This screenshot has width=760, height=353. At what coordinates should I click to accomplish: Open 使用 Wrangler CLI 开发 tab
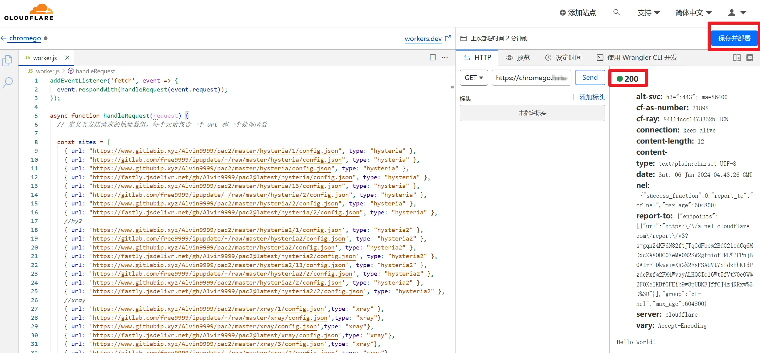[637, 58]
